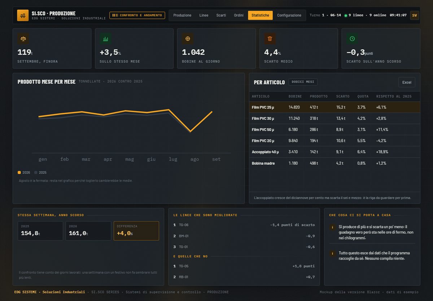Image resolution: width=433 pixels, height=301 pixels.
Task: Click line RB-01 in the worsened list
Action: tap(244, 277)
